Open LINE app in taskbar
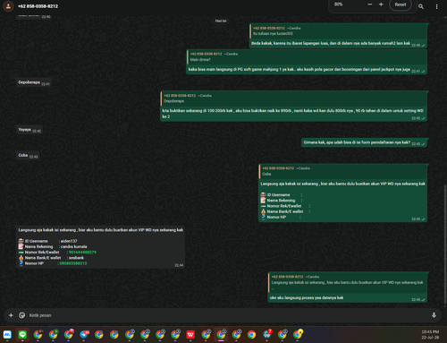Viewport: 447px width, 343px height. pos(22,335)
